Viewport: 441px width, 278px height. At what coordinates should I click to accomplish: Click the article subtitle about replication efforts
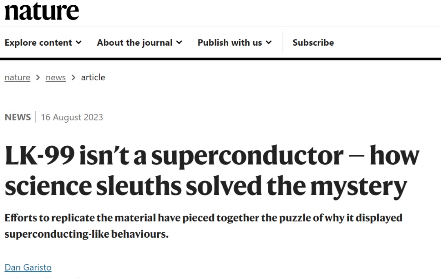click(203, 226)
